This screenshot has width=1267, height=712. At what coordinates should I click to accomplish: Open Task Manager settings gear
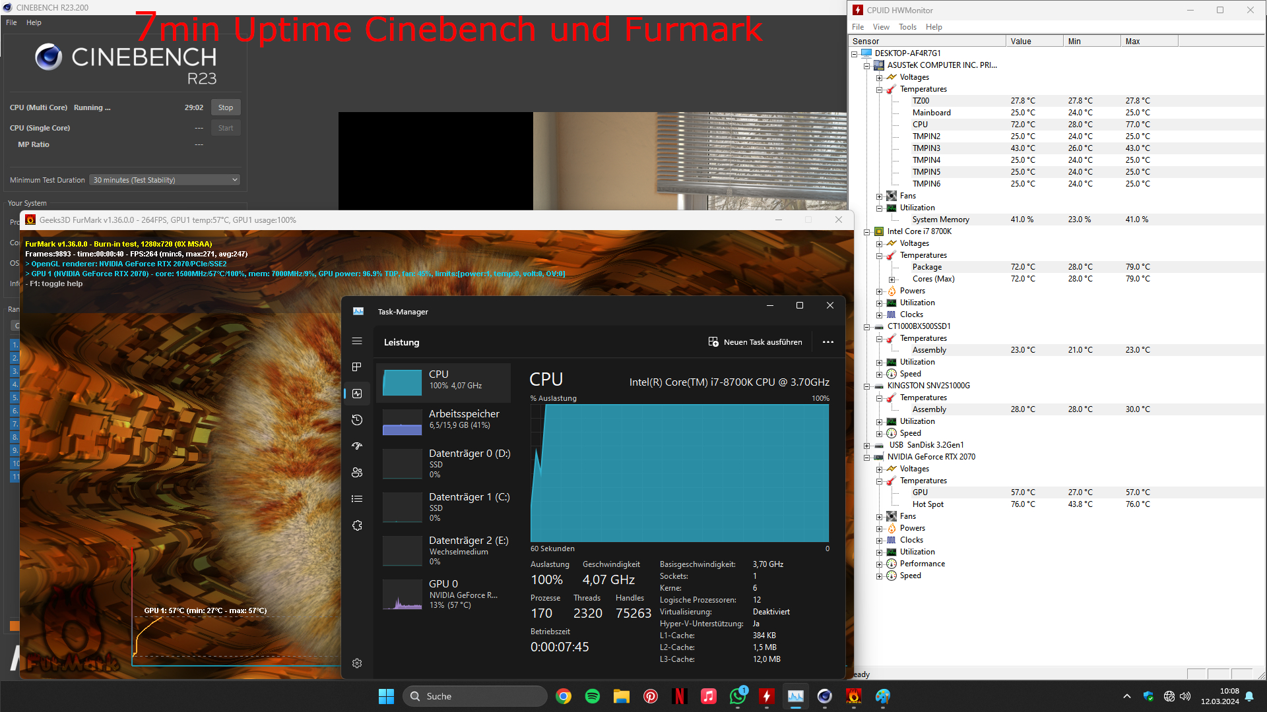pos(357,663)
